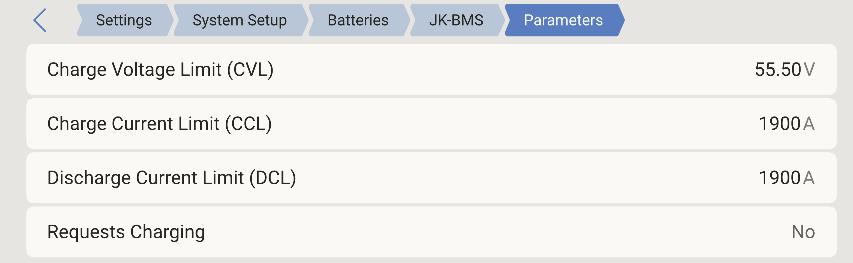Click the back arrow icon
The height and width of the screenshot is (263, 853).
(x=40, y=20)
